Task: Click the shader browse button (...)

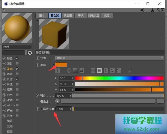Action: [160, 101]
